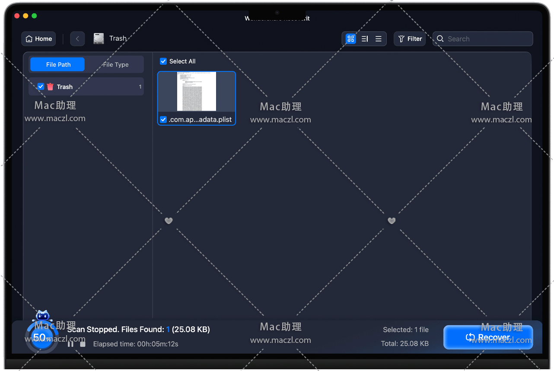Pause the scan
554x371 pixels.
click(70, 344)
